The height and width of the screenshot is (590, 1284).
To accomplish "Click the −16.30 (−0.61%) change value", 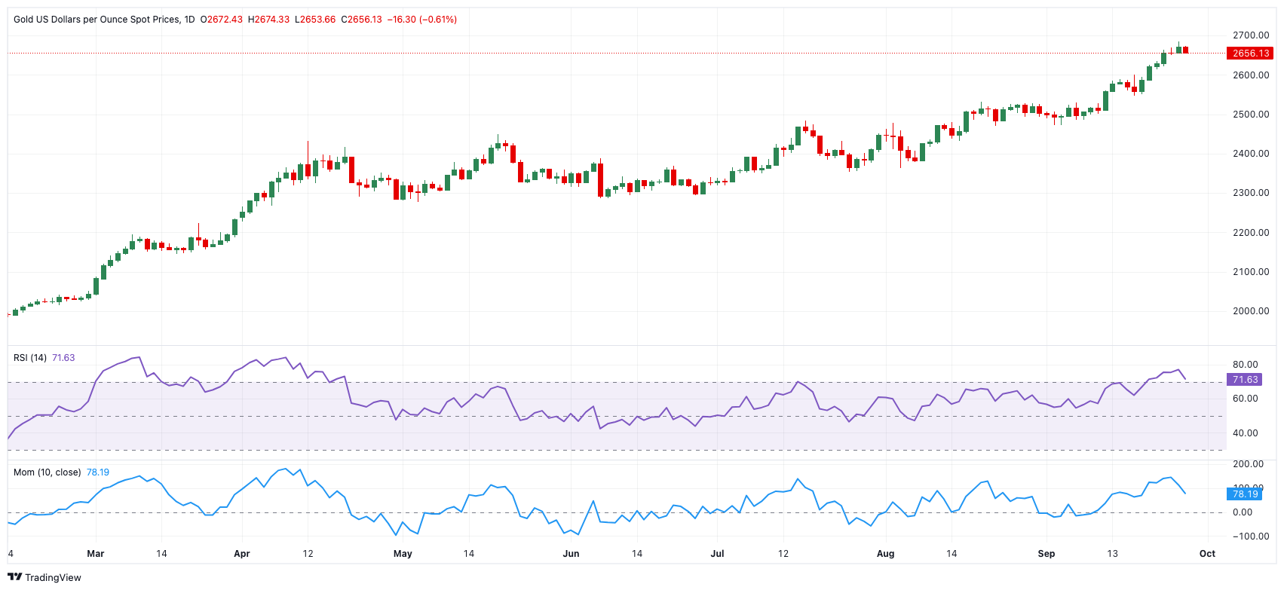I will [x=421, y=20].
